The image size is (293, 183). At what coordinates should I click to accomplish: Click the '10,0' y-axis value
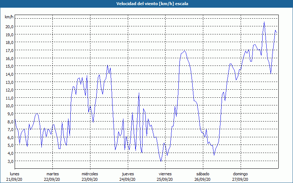[10, 106]
